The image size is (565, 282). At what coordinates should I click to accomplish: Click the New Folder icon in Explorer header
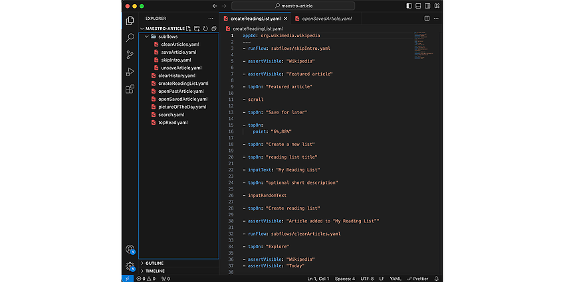197,29
